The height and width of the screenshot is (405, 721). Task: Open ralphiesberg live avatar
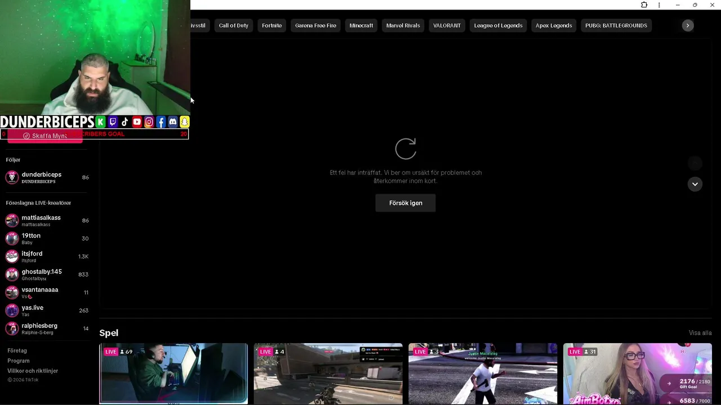click(12, 328)
